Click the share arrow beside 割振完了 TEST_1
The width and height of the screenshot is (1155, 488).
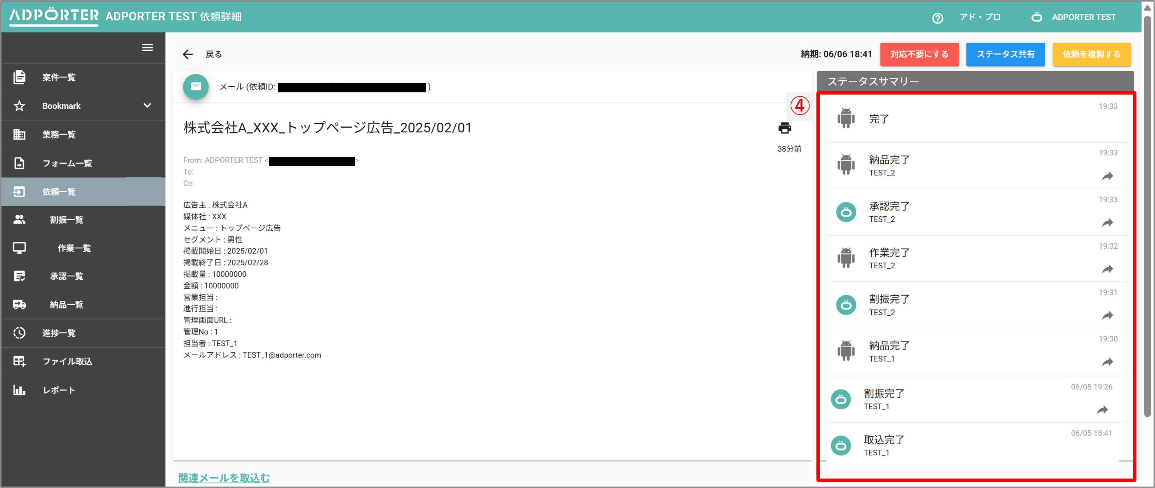click(1102, 409)
